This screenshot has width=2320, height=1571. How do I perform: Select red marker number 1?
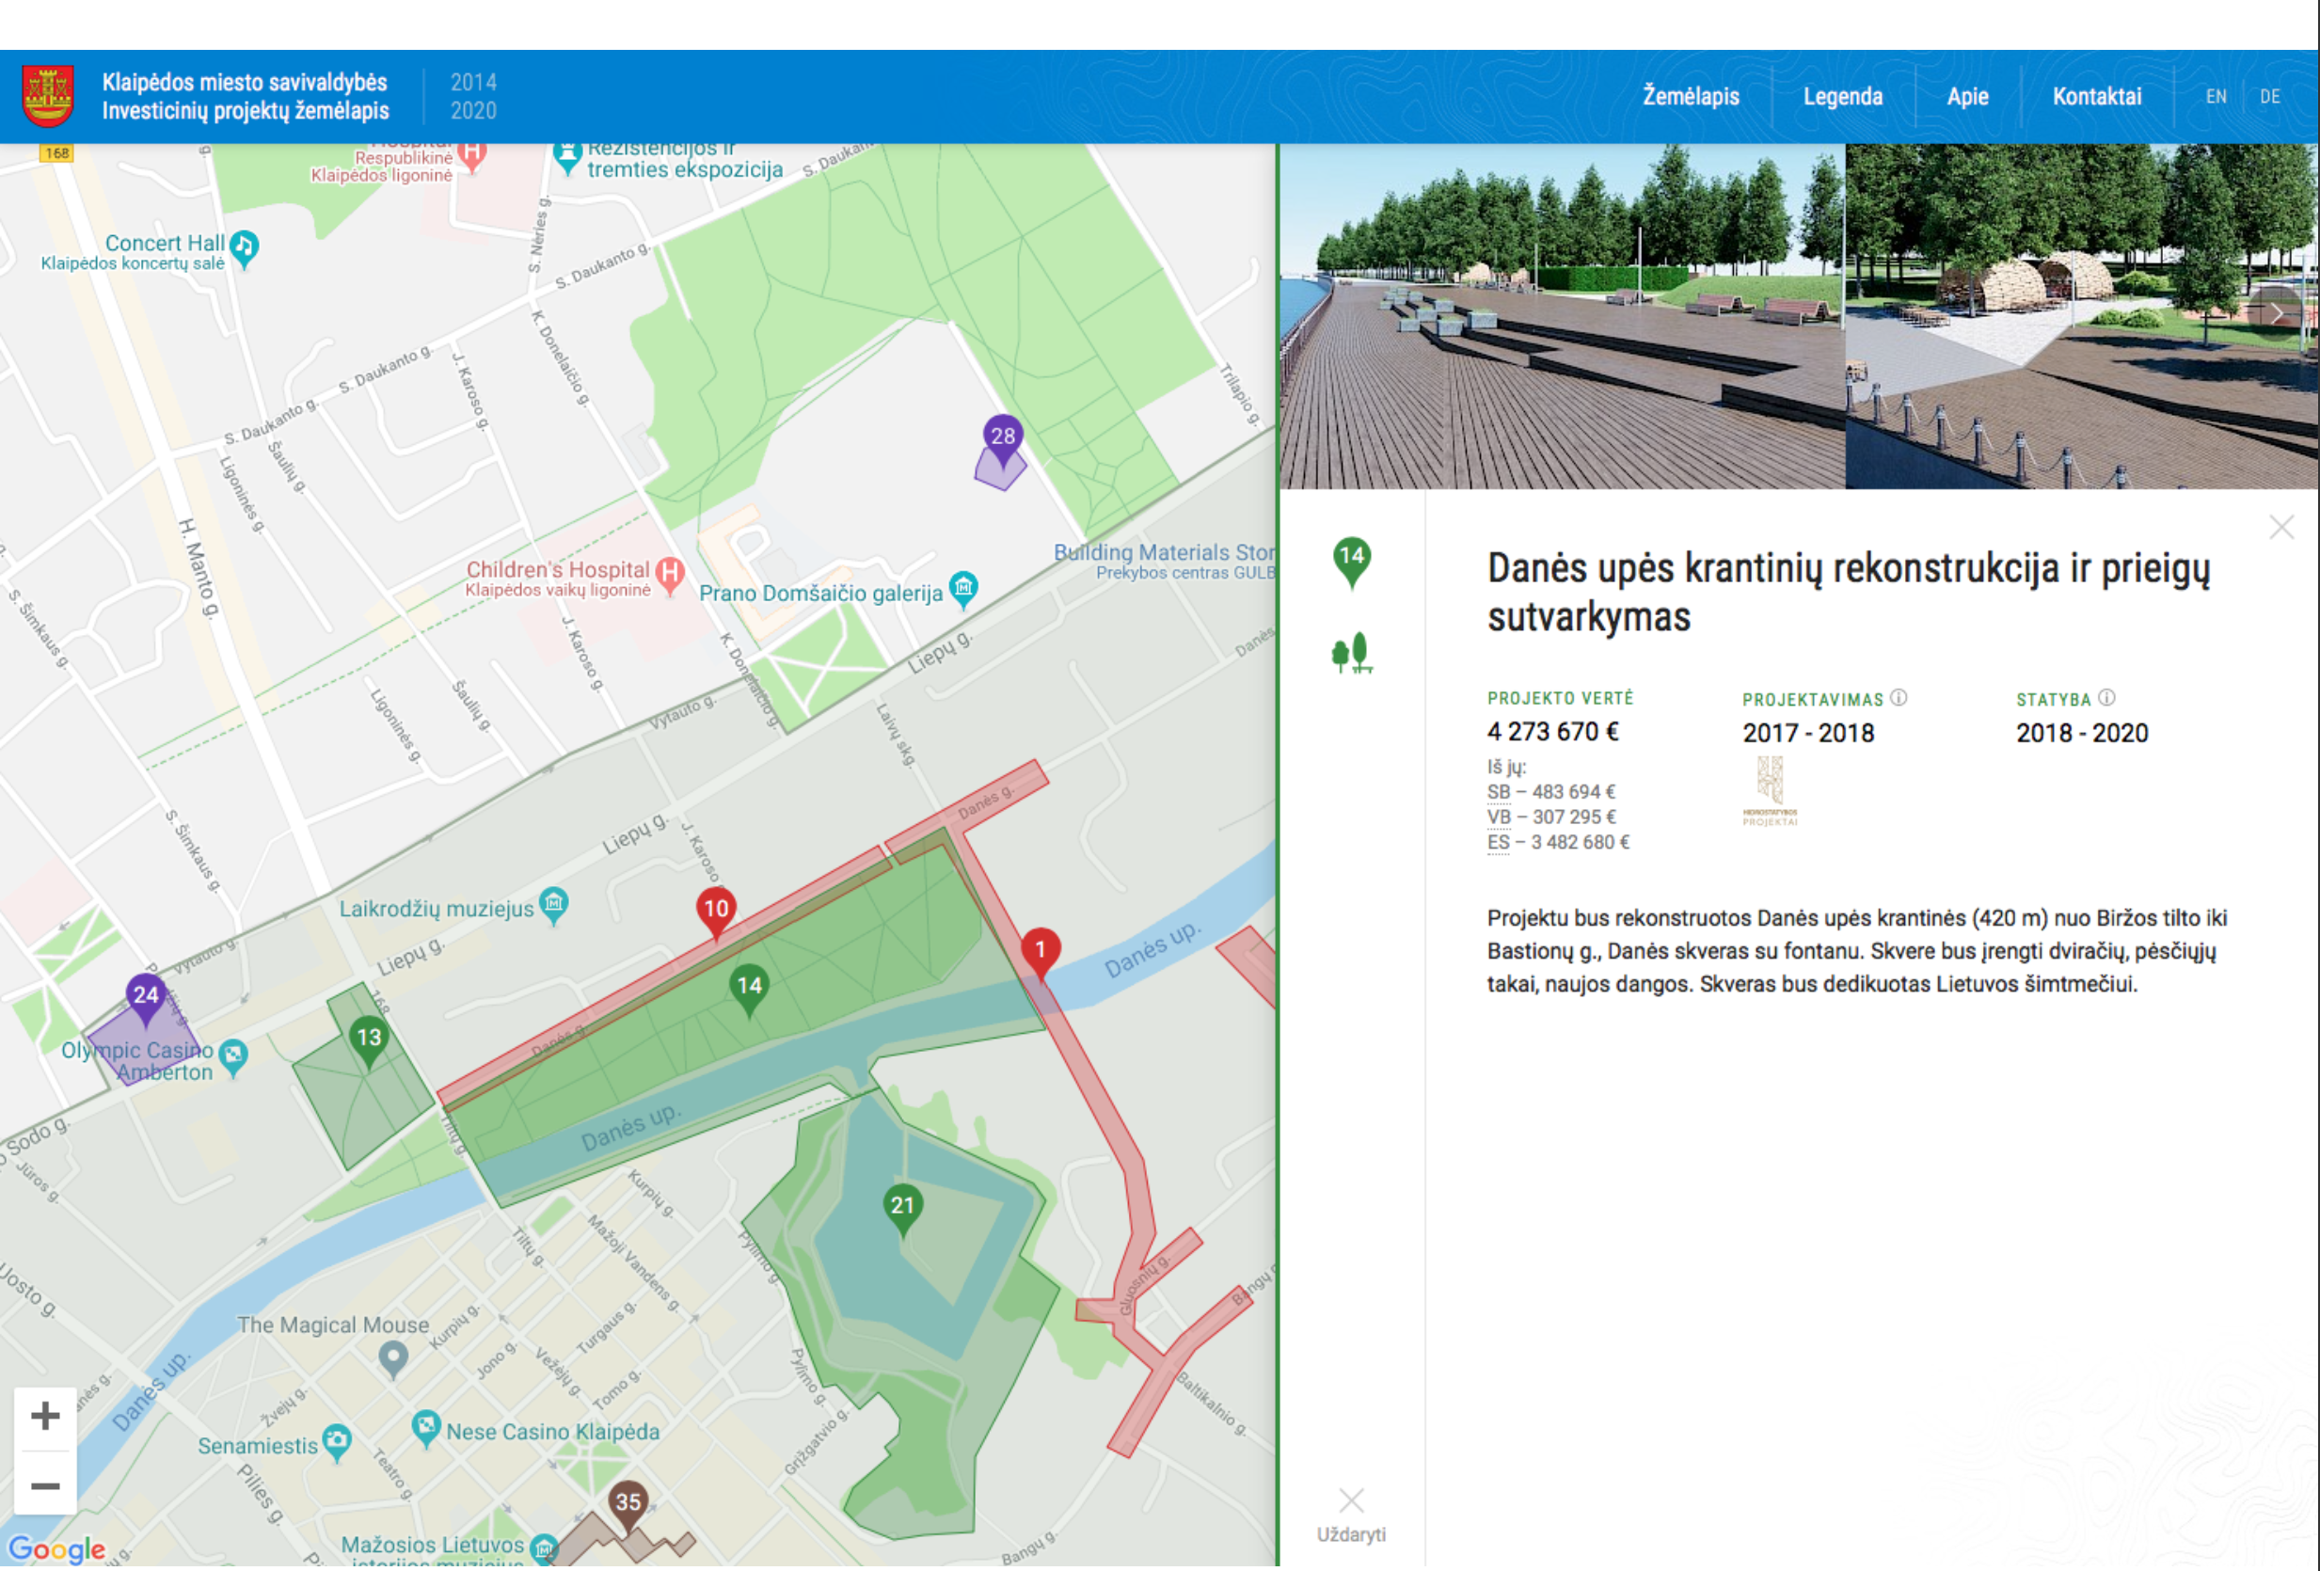(1041, 951)
